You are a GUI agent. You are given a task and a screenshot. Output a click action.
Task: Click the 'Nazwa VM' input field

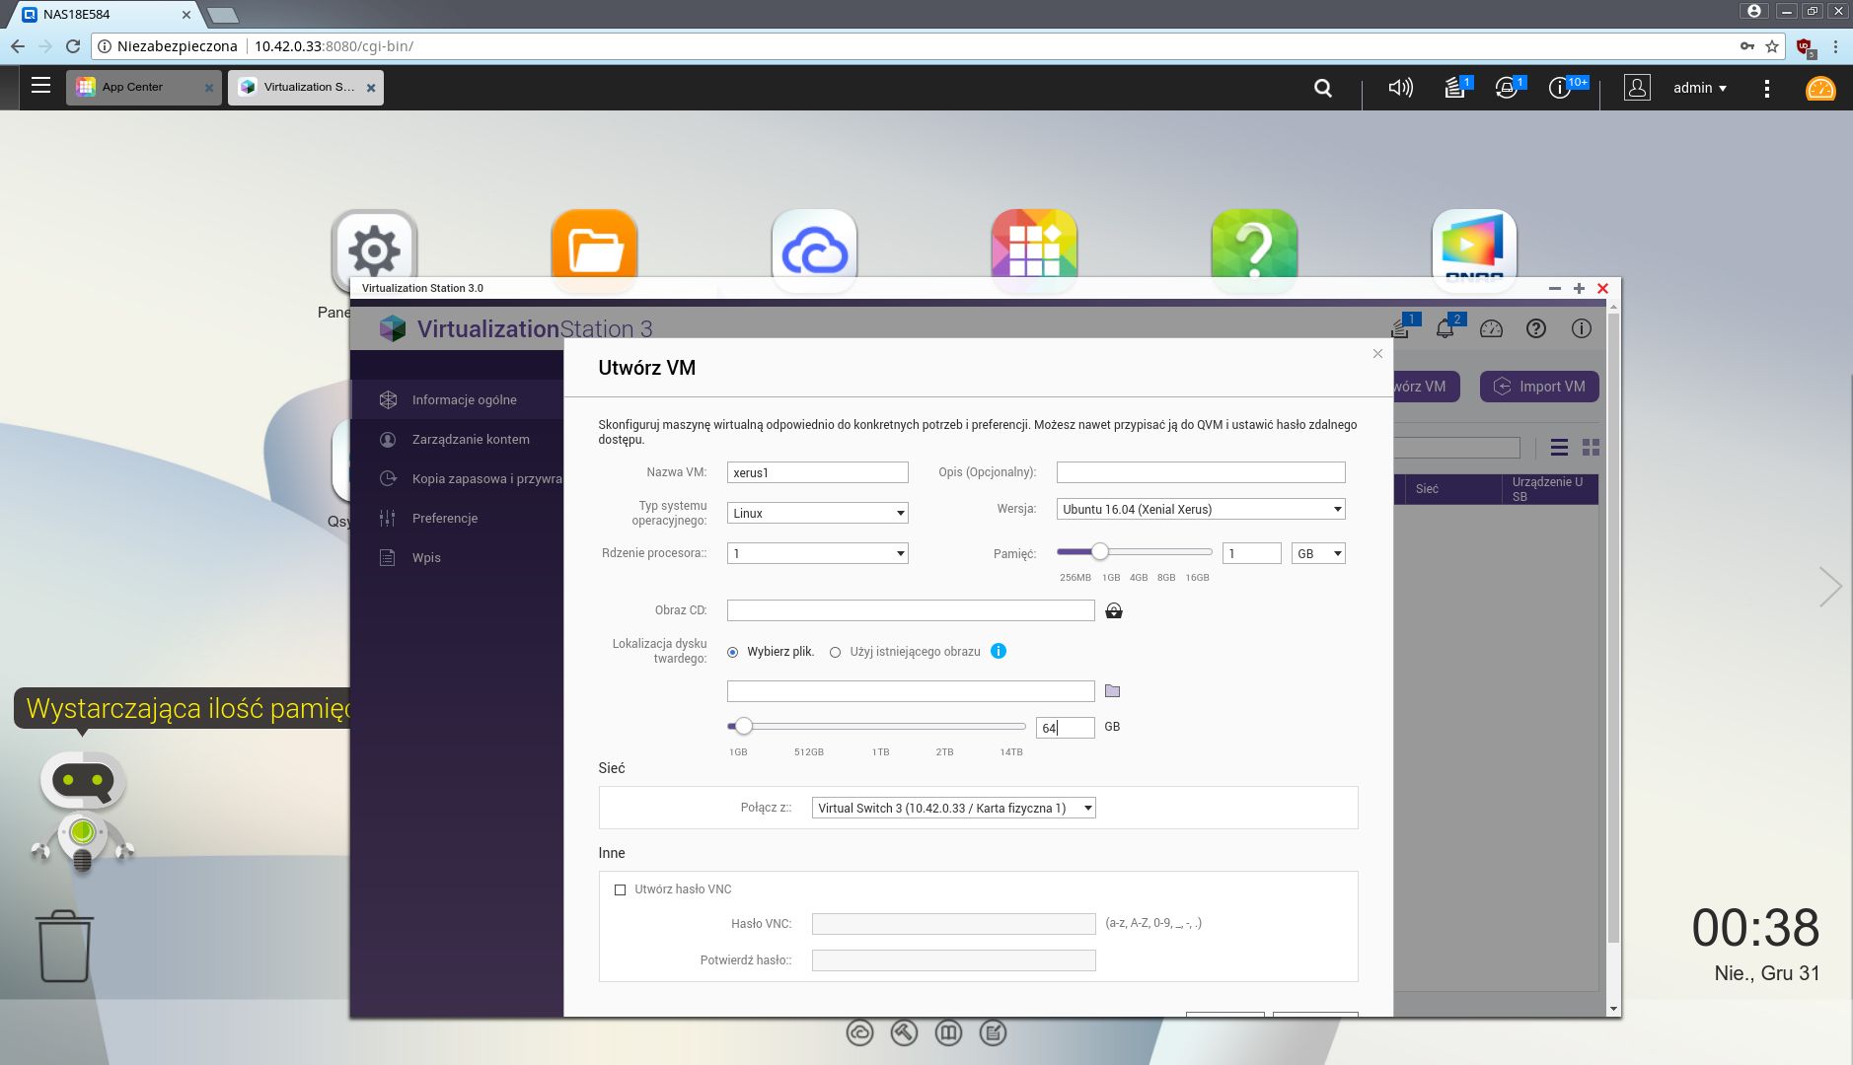click(x=817, y=472)
